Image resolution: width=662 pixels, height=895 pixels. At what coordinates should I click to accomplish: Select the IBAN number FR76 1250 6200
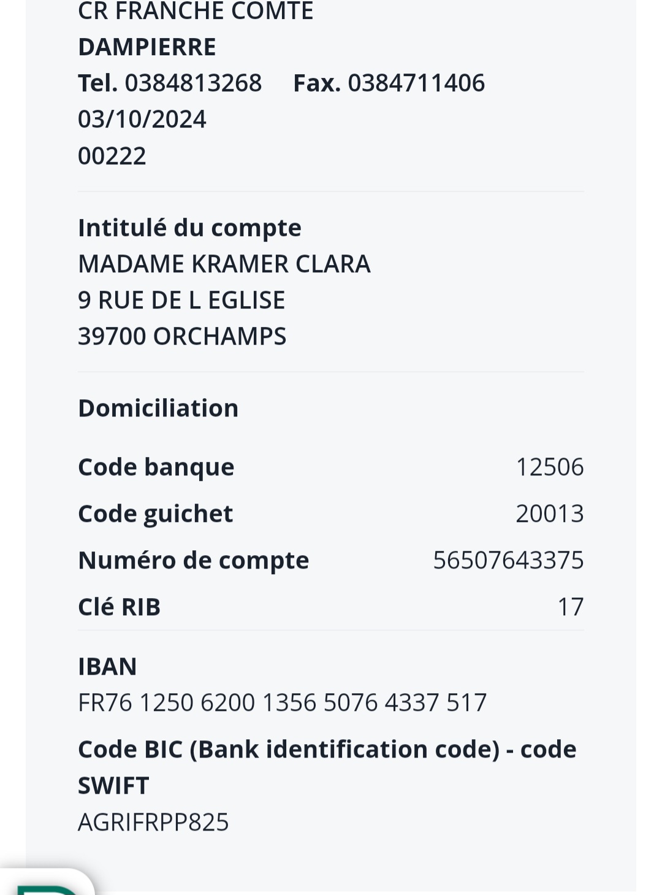[282, 702]
